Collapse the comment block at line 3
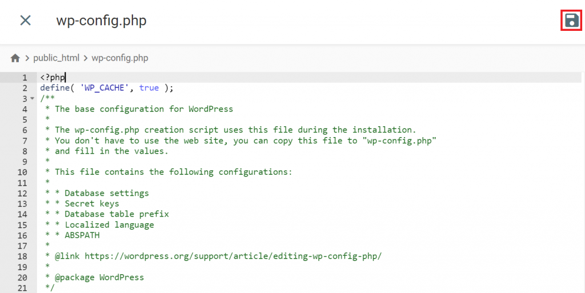Viewport: 585px width, 293px height. [x=32, y=99]
